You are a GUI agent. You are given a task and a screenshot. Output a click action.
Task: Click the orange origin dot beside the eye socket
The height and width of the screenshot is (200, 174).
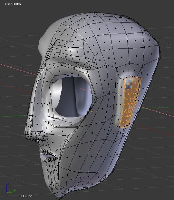click(92, 112)
